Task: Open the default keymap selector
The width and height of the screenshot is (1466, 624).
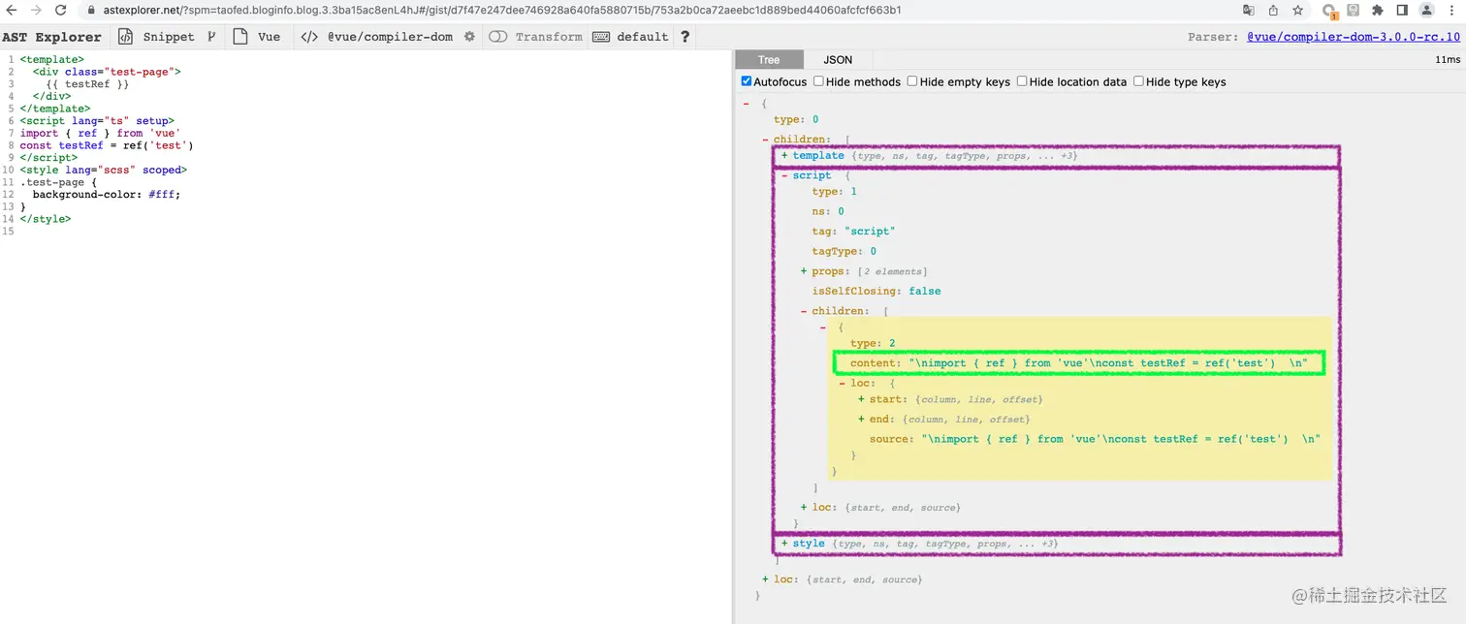Action: click(630, 37)
